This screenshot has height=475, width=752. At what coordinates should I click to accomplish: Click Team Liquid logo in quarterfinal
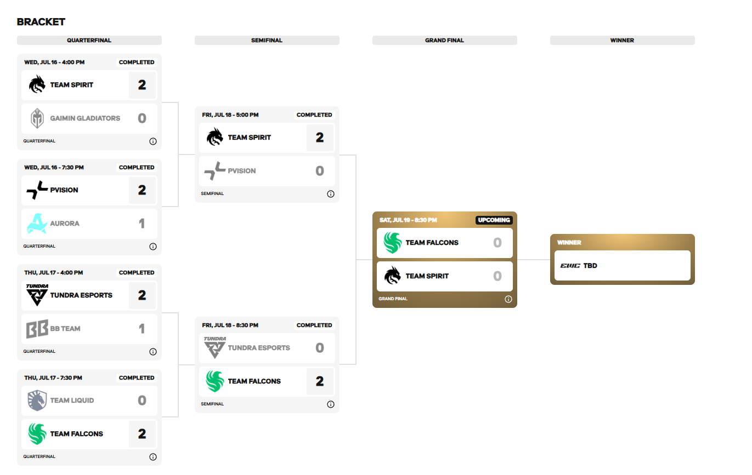[37, 400]
